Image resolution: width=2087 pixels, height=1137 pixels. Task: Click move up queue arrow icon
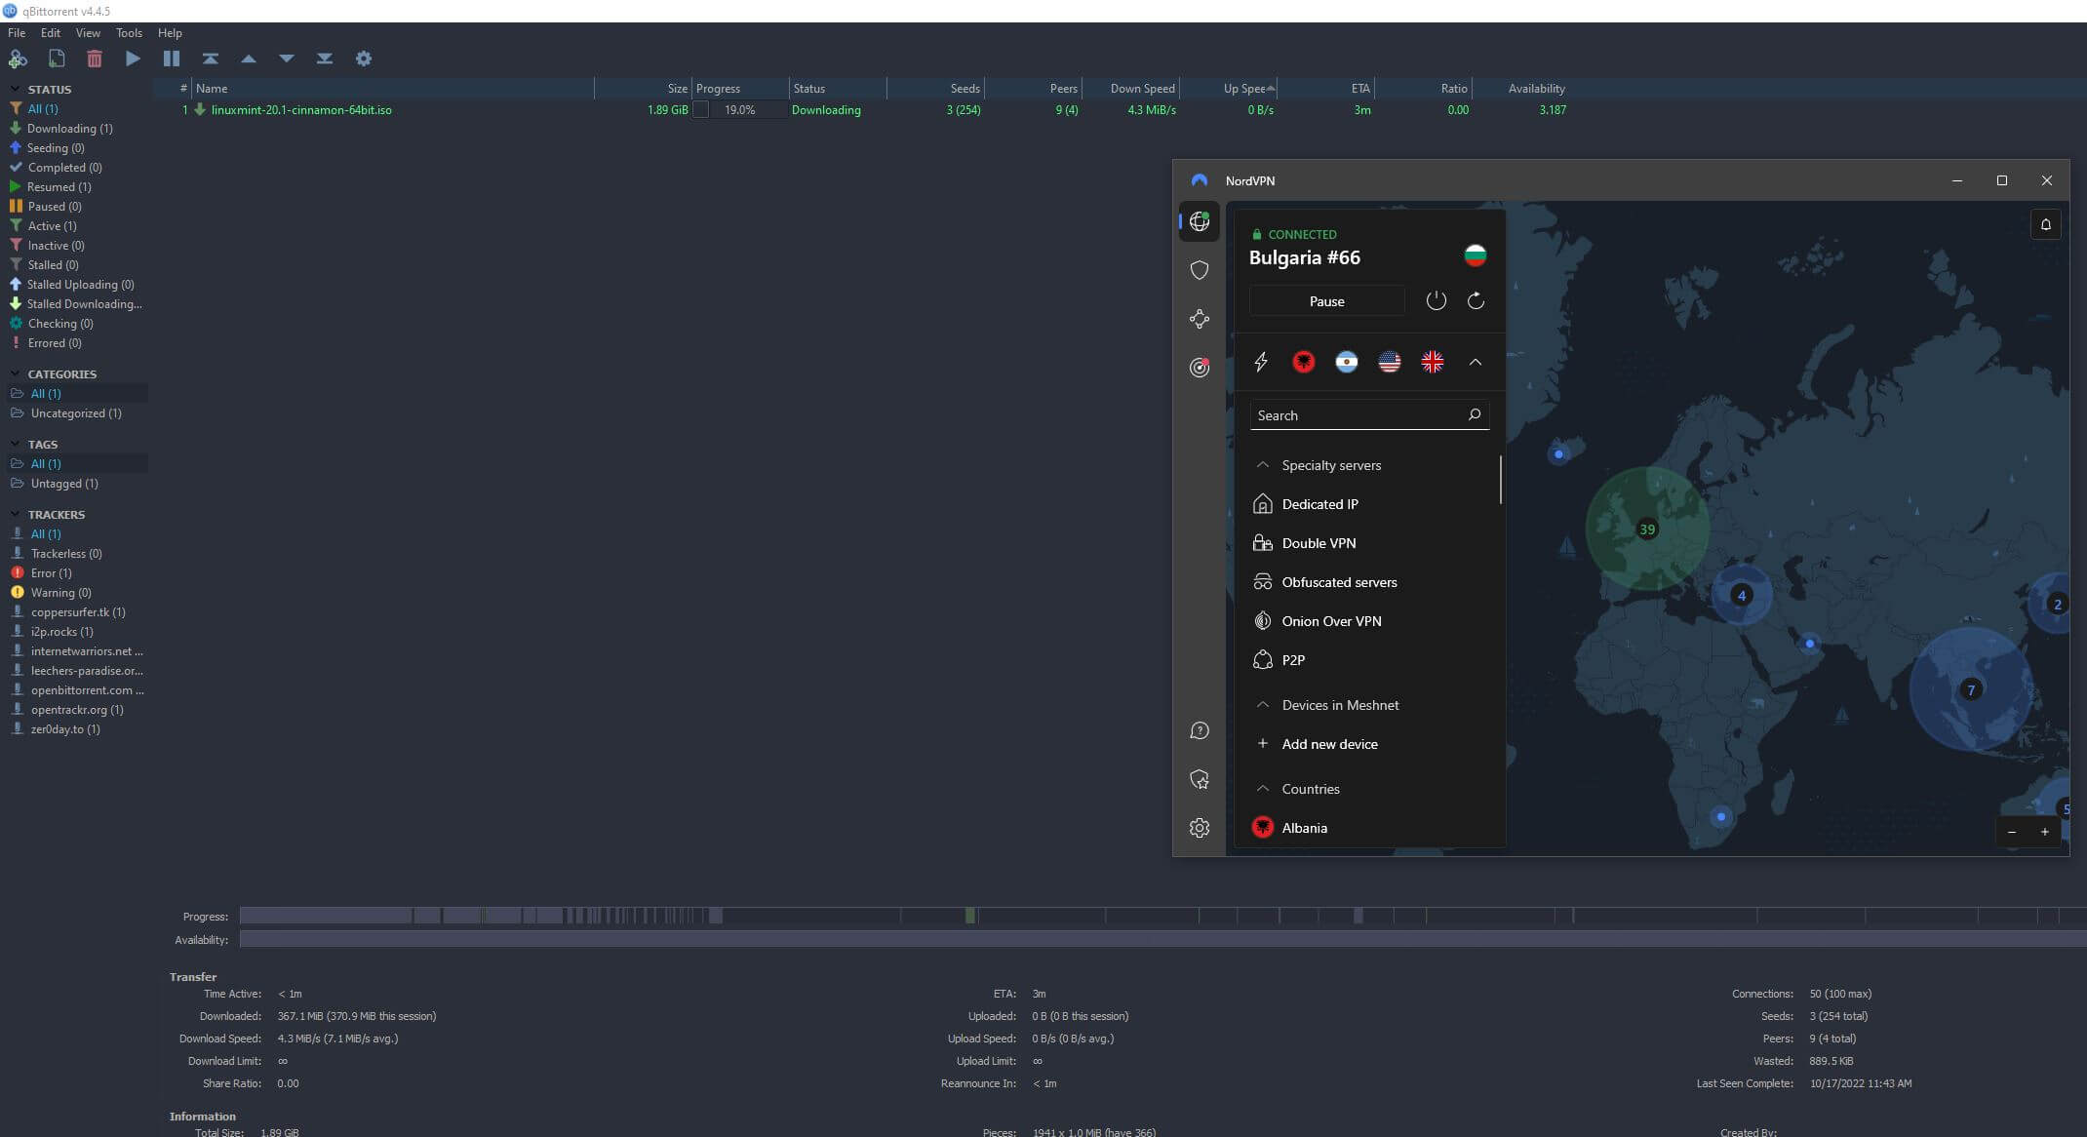click(249, 59)
